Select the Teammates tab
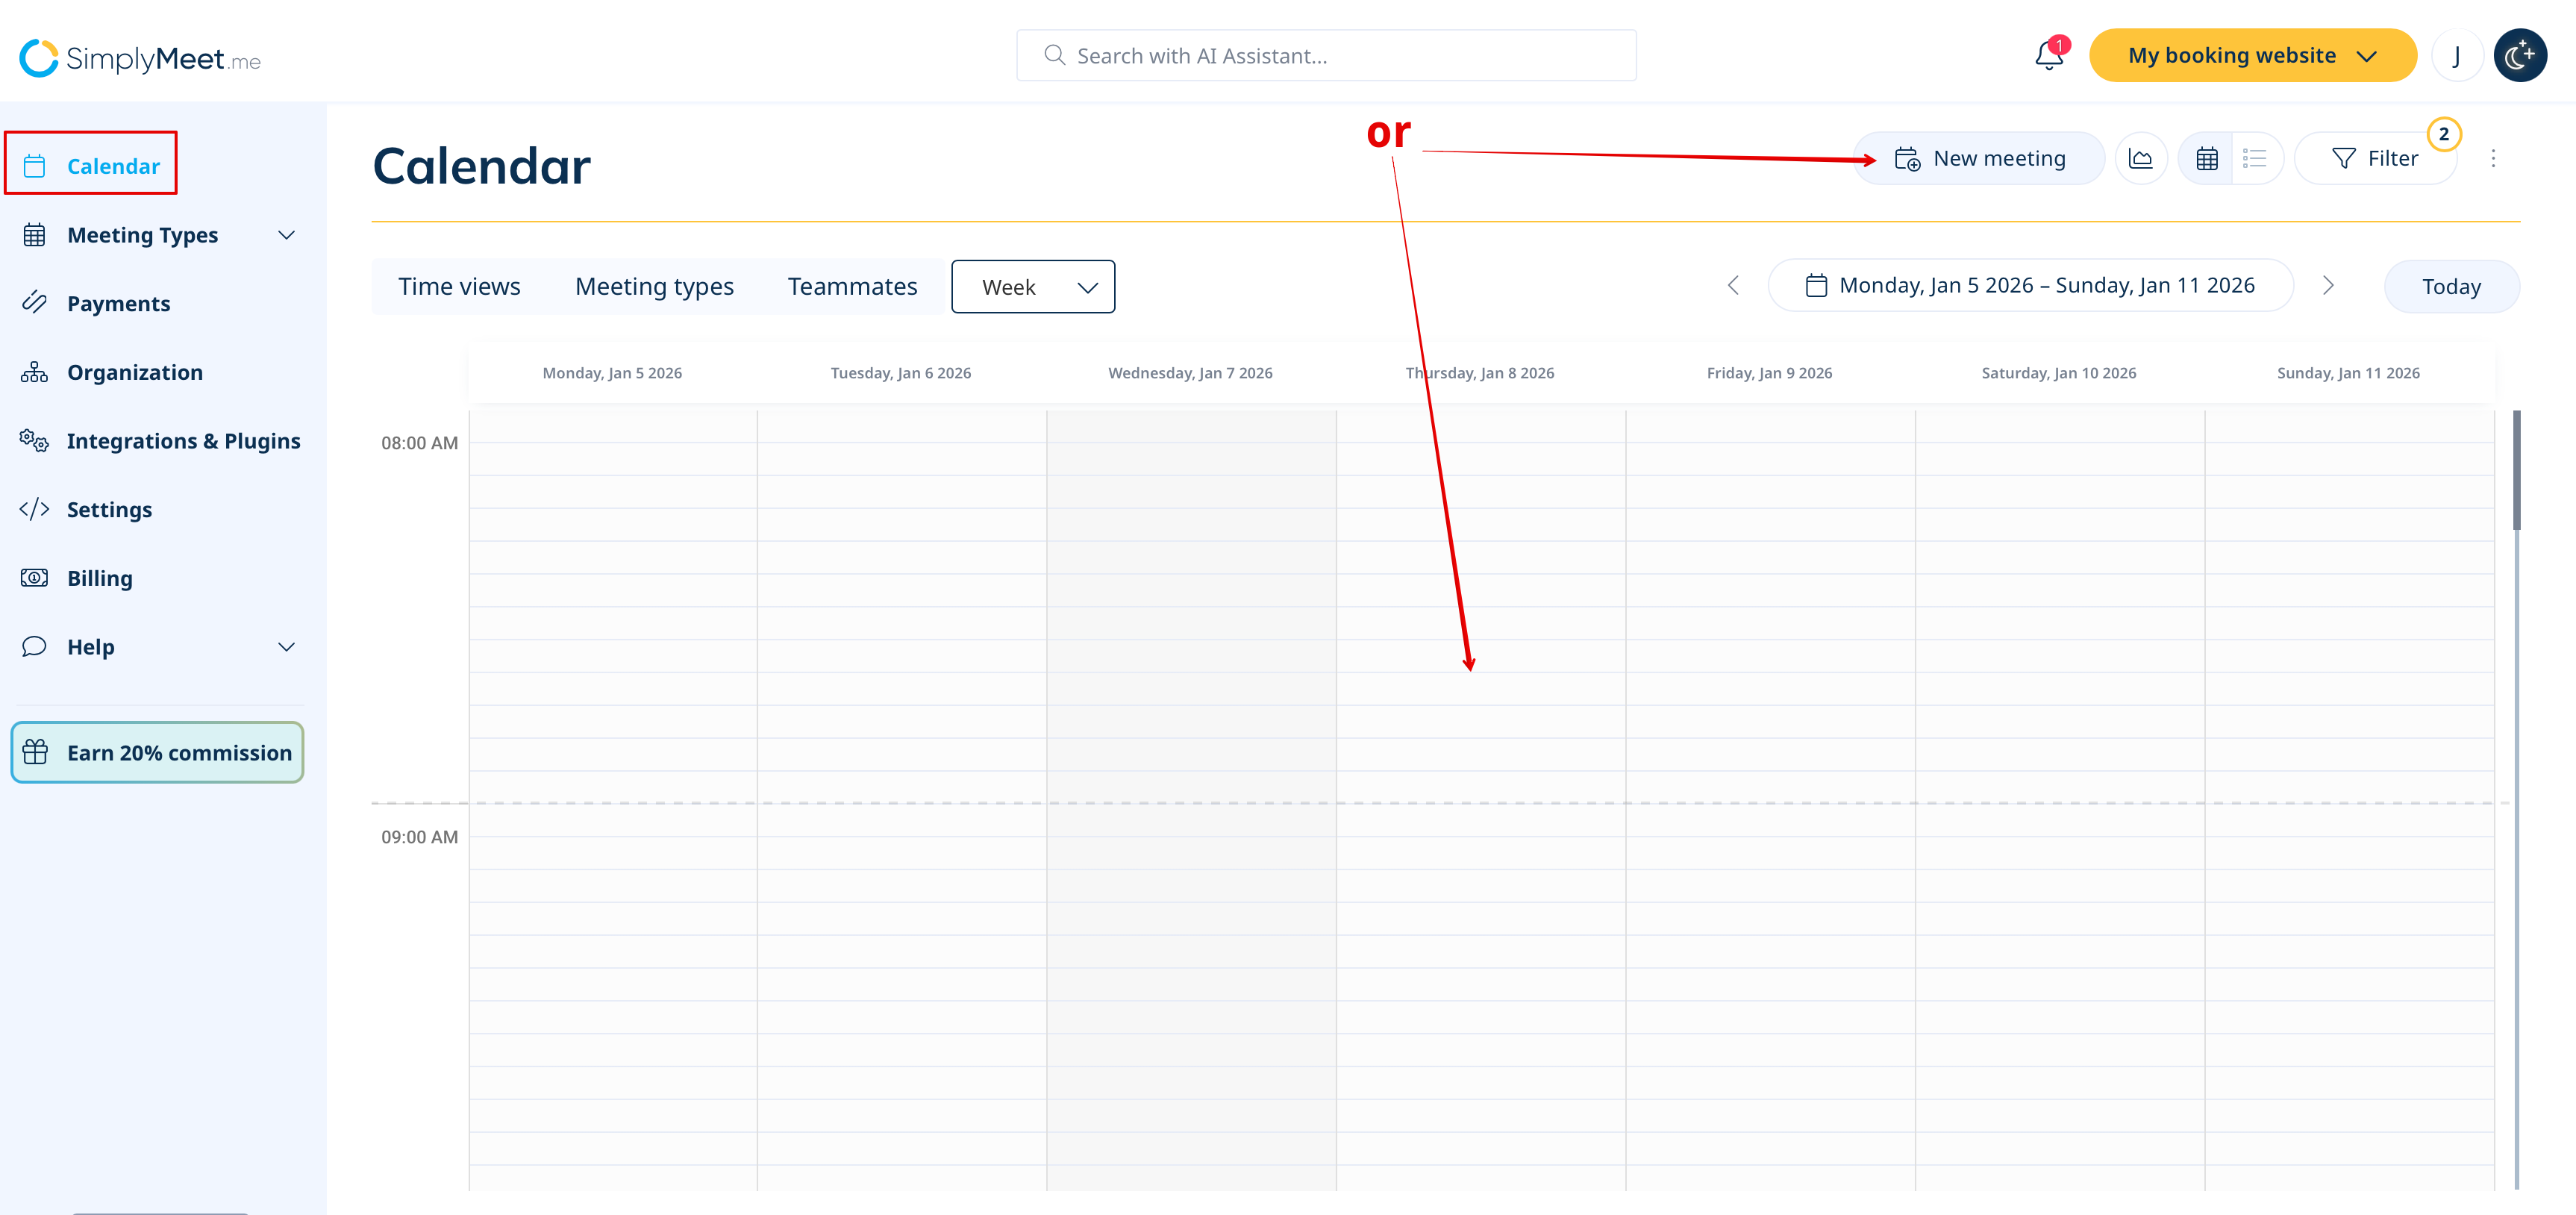The image size is (2576, 1215). coord(852,287)
